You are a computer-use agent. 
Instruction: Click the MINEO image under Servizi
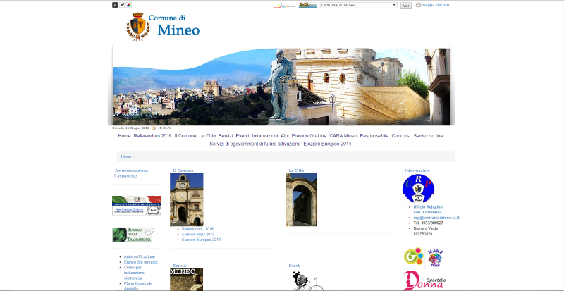(186, 280)
